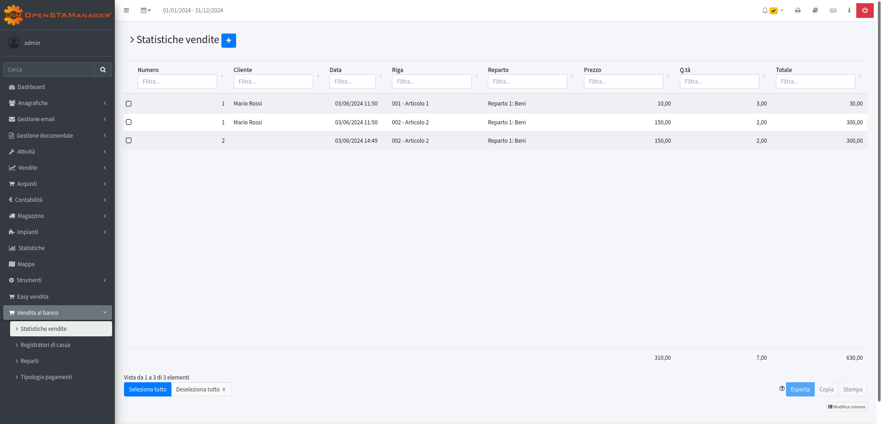This screenshot has height=424, width=882.
Task: Click the blue plus add button
Action: tap(228, 40)
